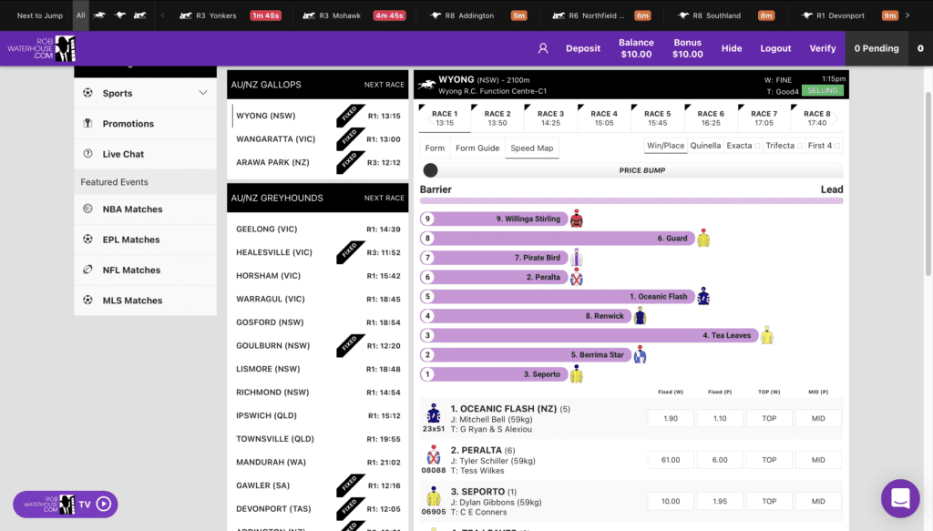Expand the Sports menu chevron
The height and width of the screenshot is (531, 933).
203,93
